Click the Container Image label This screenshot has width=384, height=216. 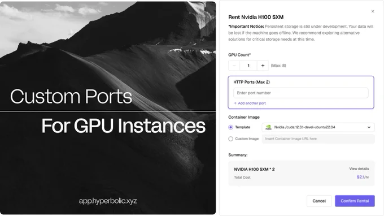point(244,117)
